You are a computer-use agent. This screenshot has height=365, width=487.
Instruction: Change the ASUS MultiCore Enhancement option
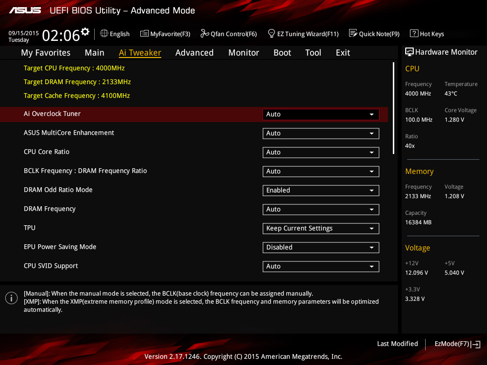pyautogui.click(x=321, y=134)
